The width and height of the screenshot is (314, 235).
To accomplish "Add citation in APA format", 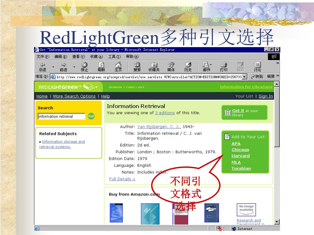I will click(236, 144).
